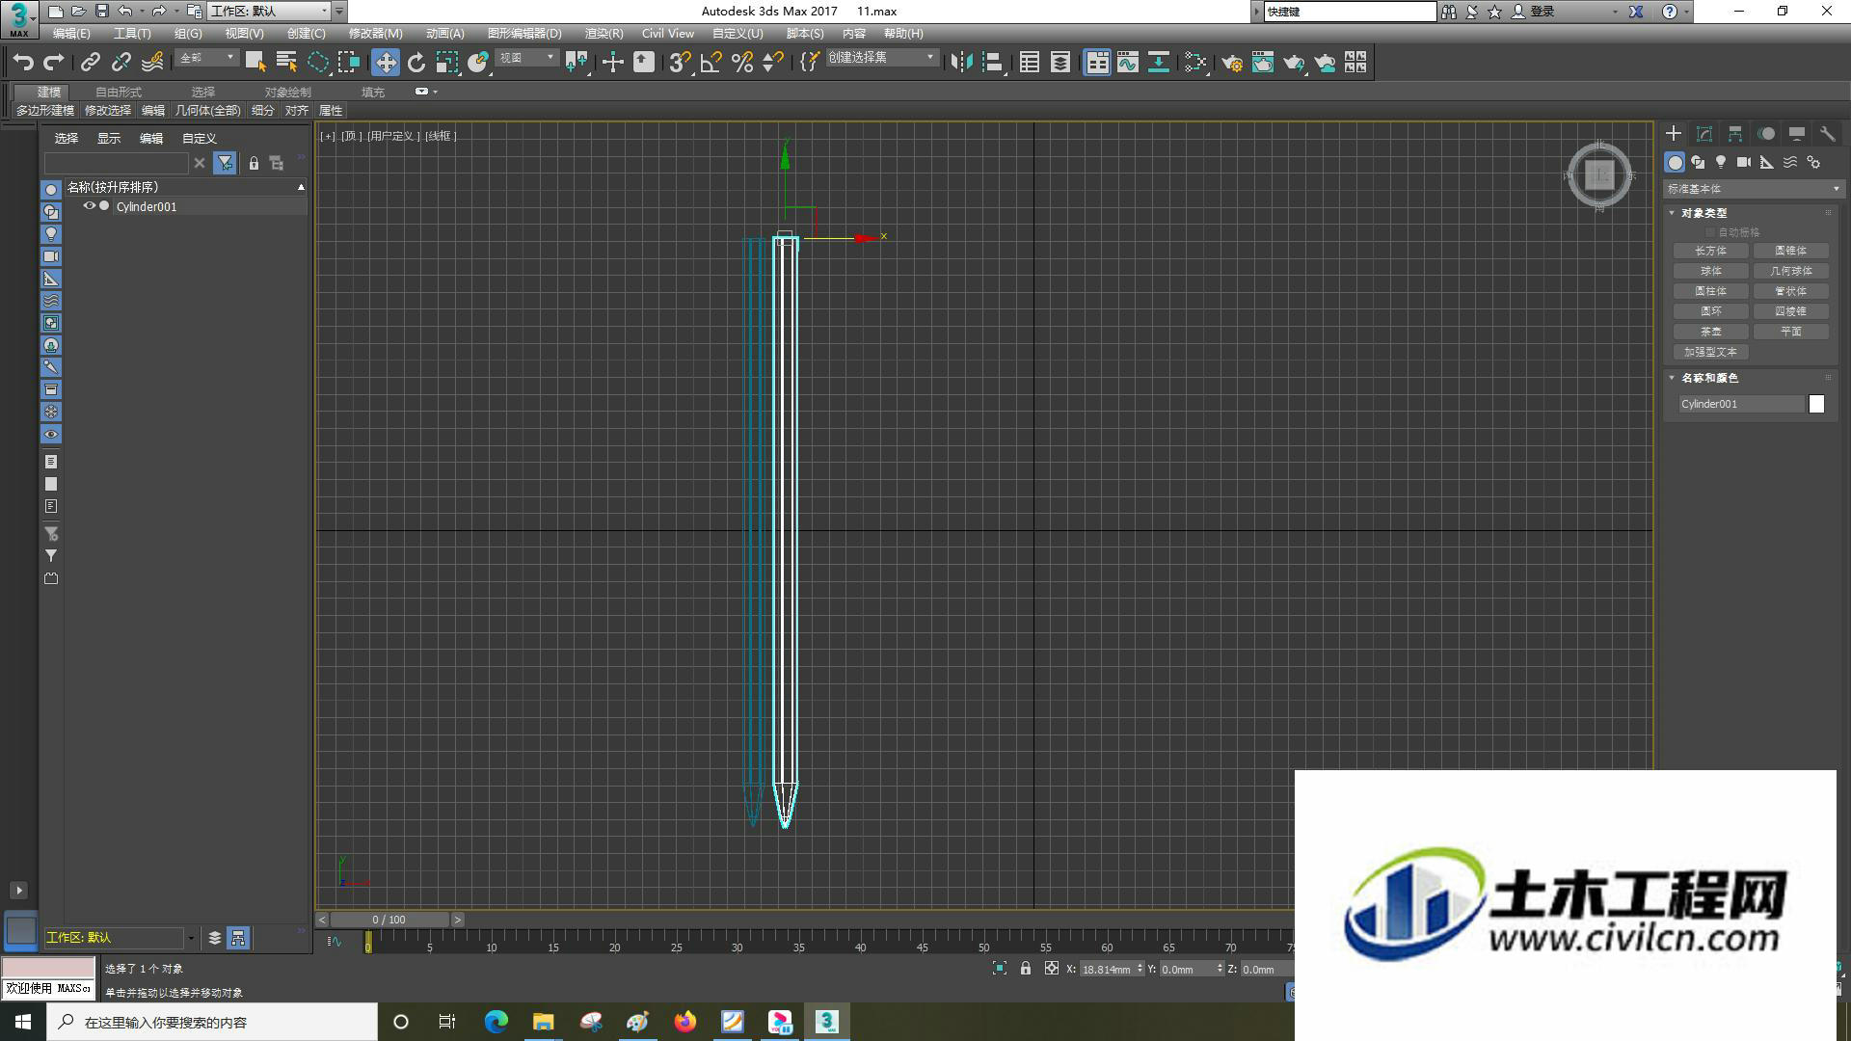
Task: Click the Select and Link chain icon
Action: 91,63
